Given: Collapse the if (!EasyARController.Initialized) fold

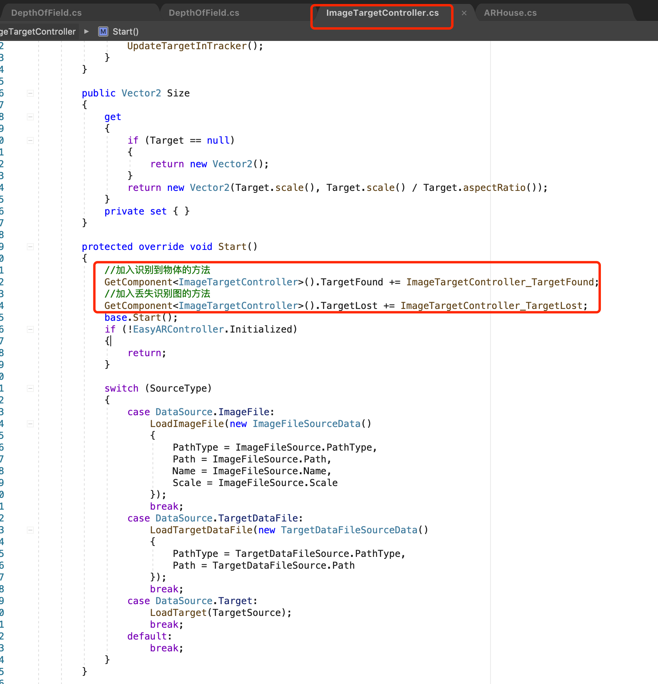Looking at the screenshot, I should tap(30, 329).
